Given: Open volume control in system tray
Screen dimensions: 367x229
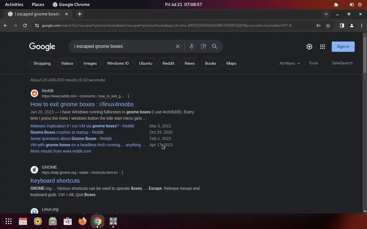Looking at the screenshot, I should (x=352, y=5).
